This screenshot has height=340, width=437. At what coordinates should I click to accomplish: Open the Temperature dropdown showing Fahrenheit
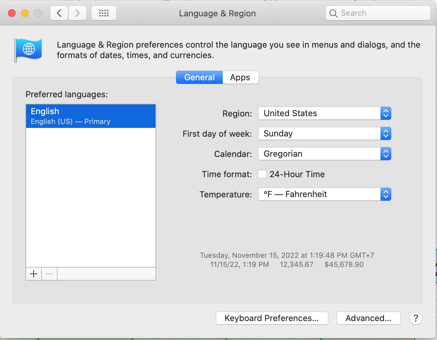point(325,194)
